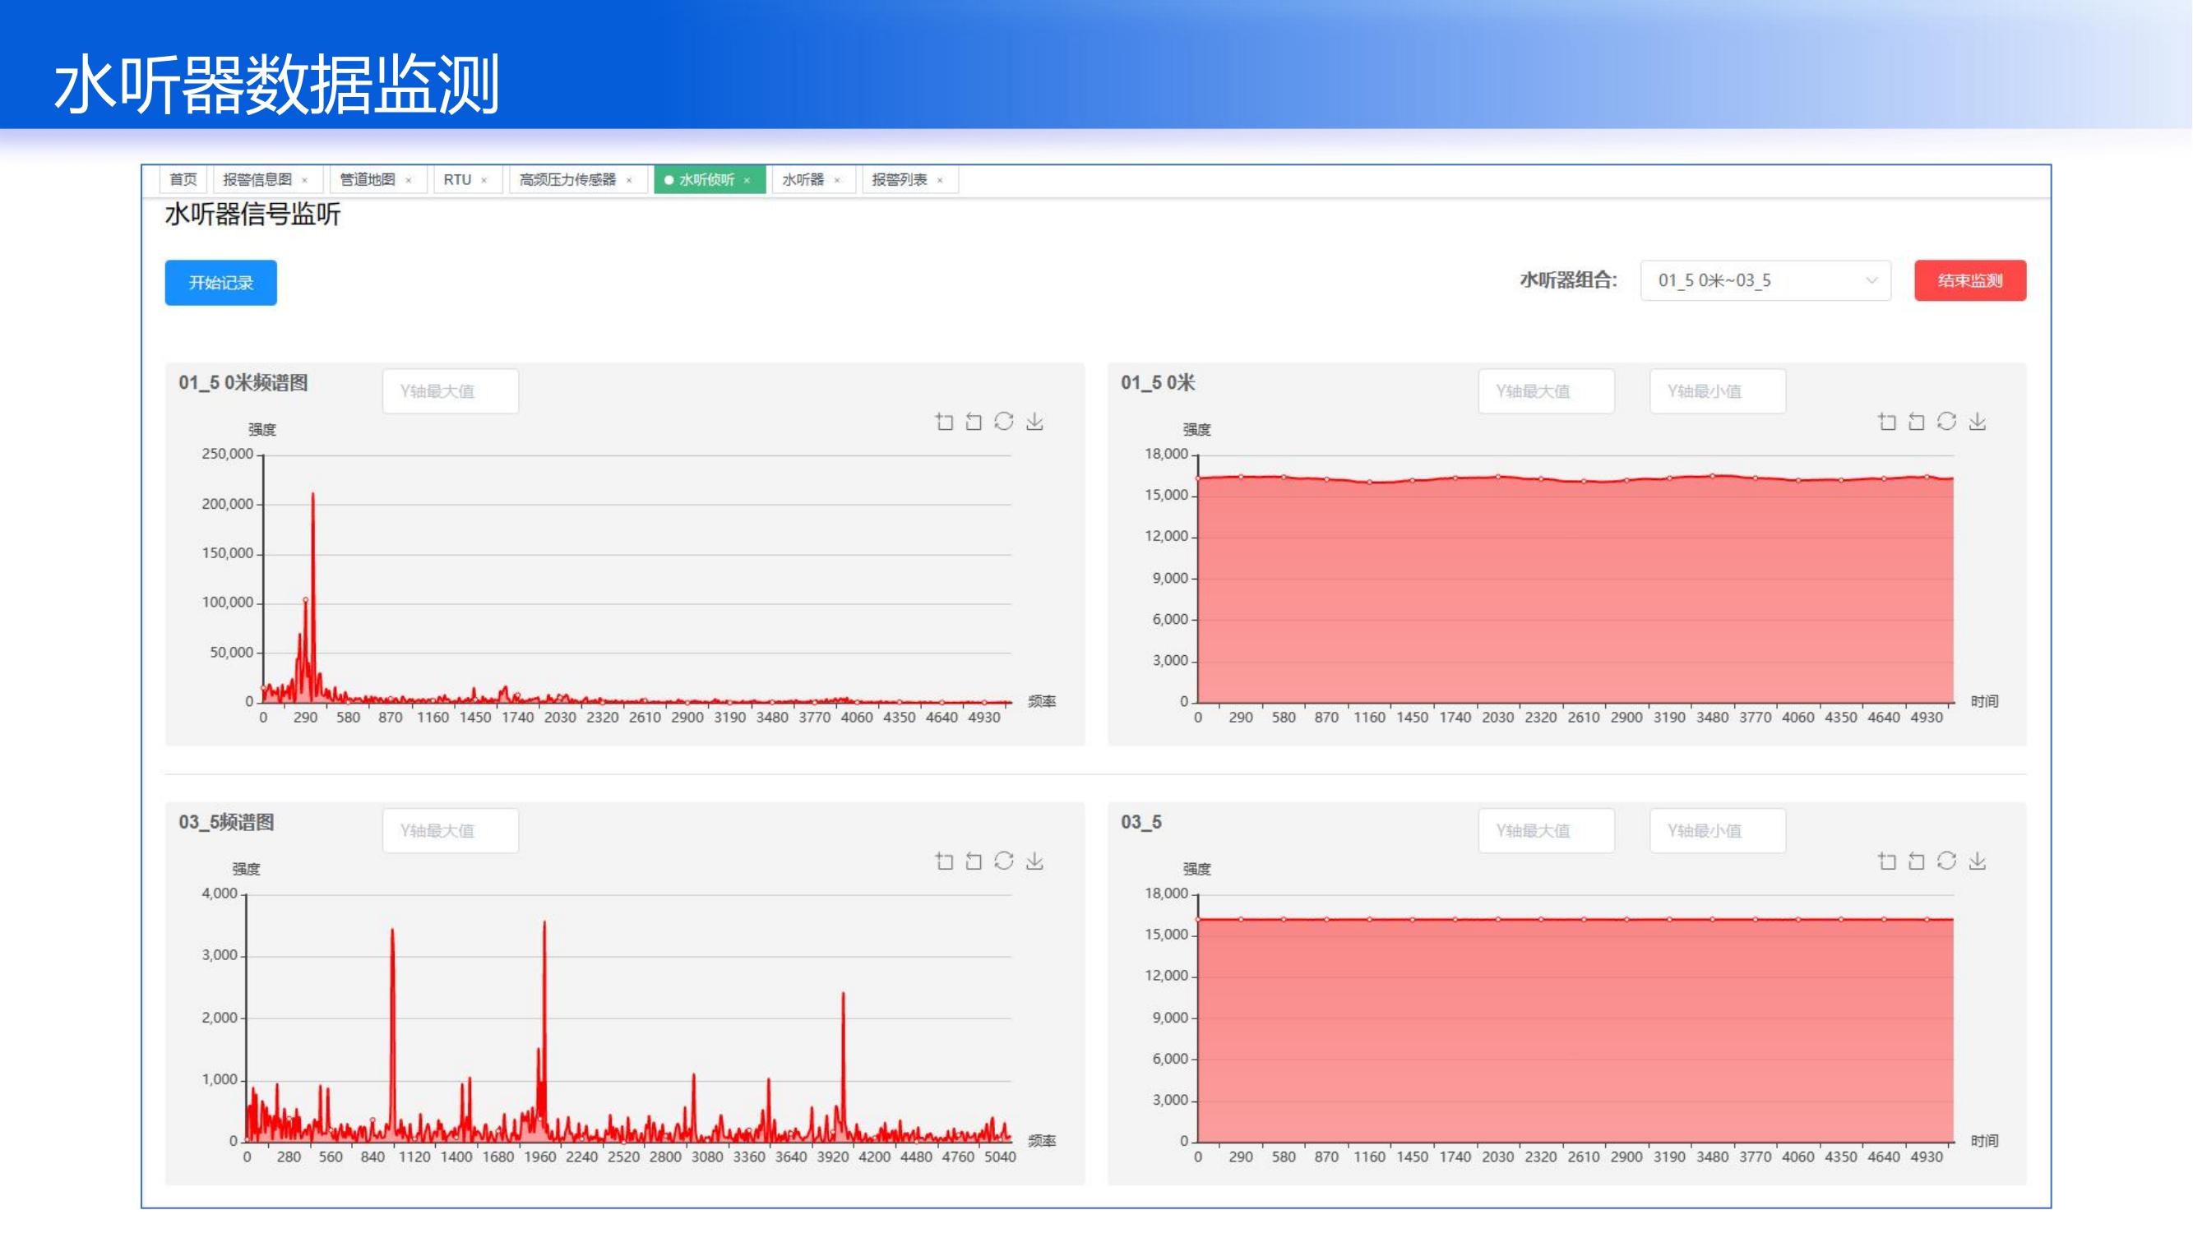The image size is (2193, 1233).
Task: Click zoom-reset icon on 01_5 0米频谱图 chart
Action: click(974, 422)
